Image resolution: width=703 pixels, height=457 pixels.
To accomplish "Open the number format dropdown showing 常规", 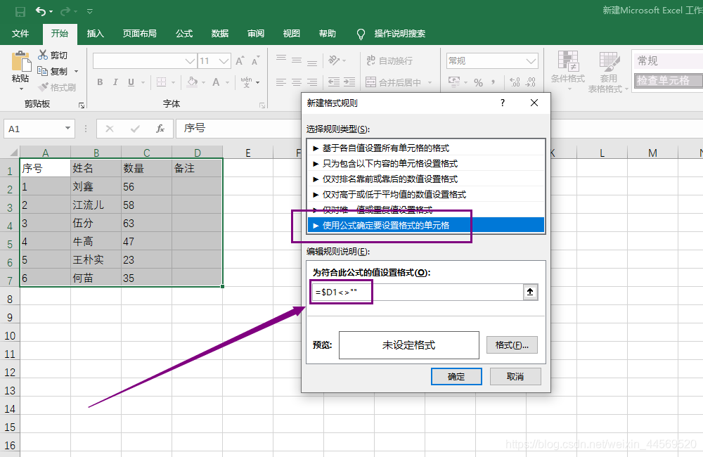I will 531,61.
